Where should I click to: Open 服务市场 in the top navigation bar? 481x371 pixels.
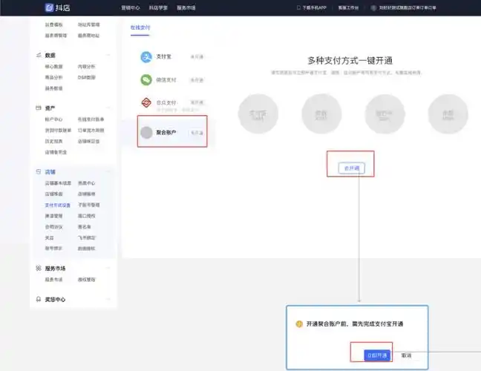186,7
